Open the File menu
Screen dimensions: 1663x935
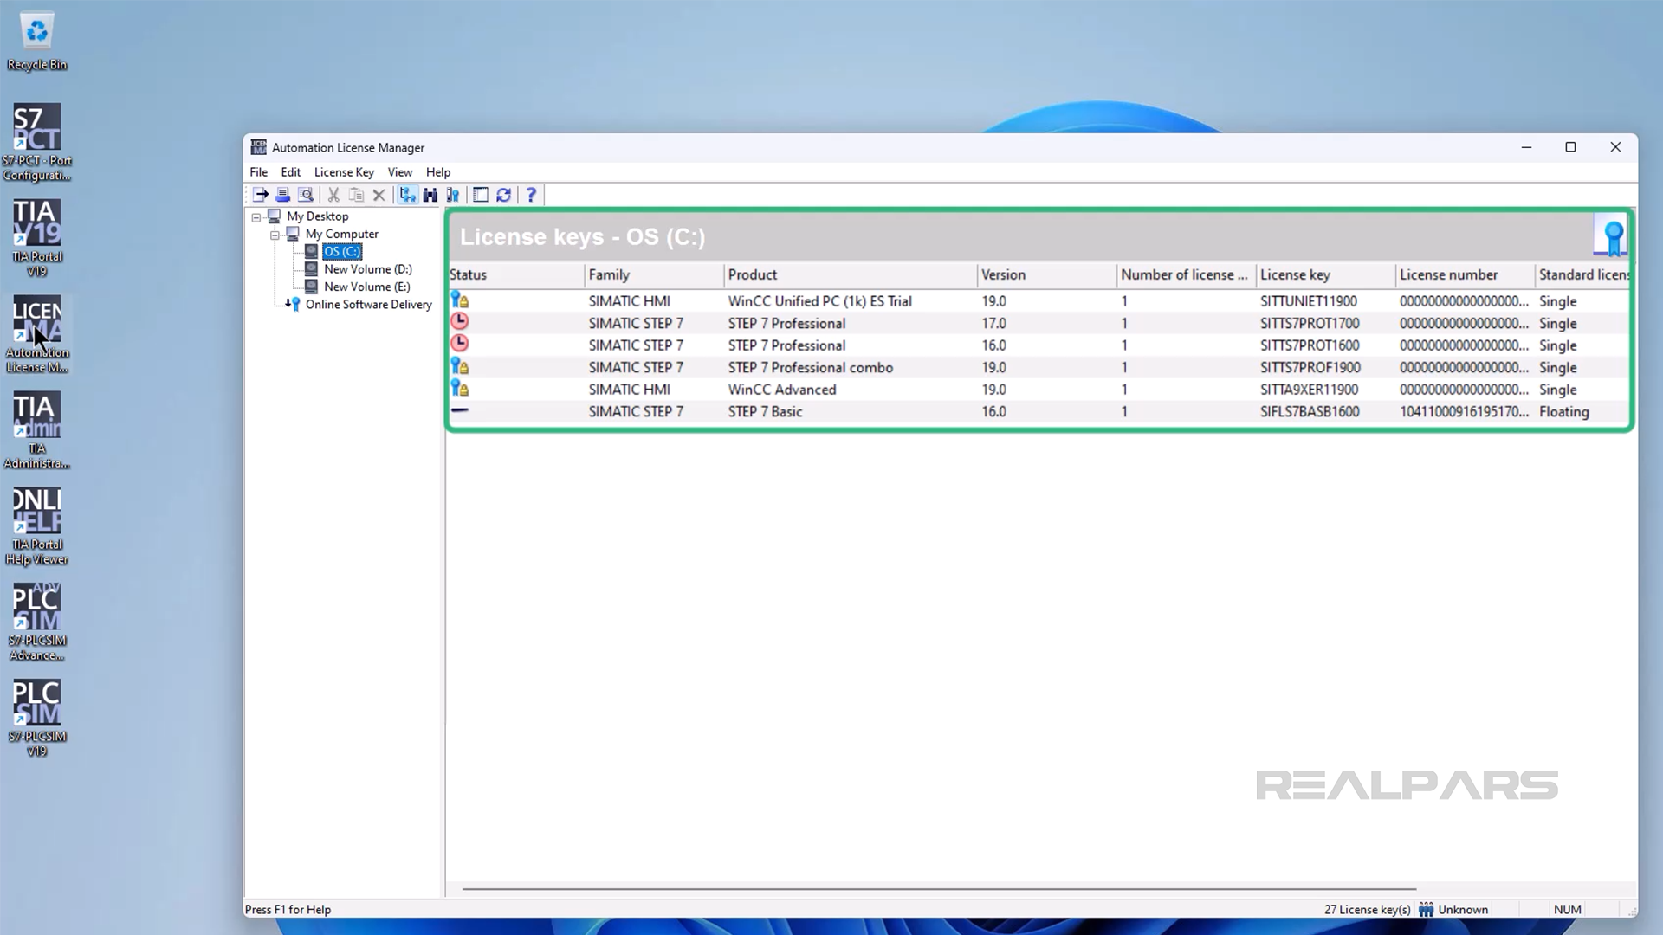pyautogui.click(x=258, y=172)
